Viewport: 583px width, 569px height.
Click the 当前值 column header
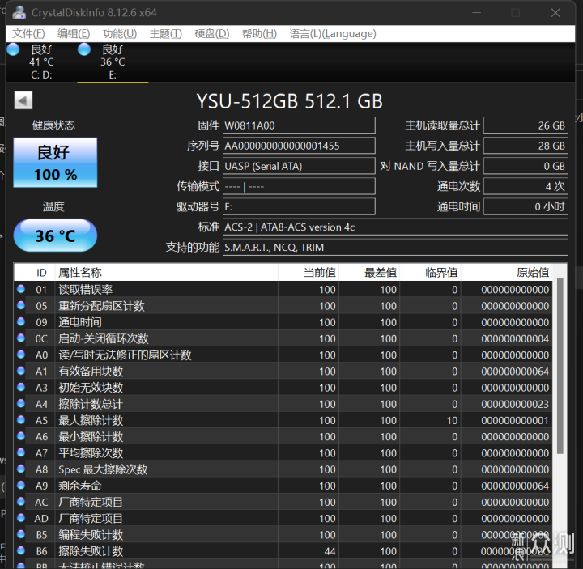coord(309,273)
